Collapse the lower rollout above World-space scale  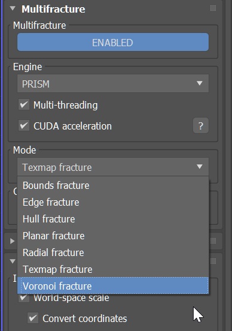tap(13, 261)
